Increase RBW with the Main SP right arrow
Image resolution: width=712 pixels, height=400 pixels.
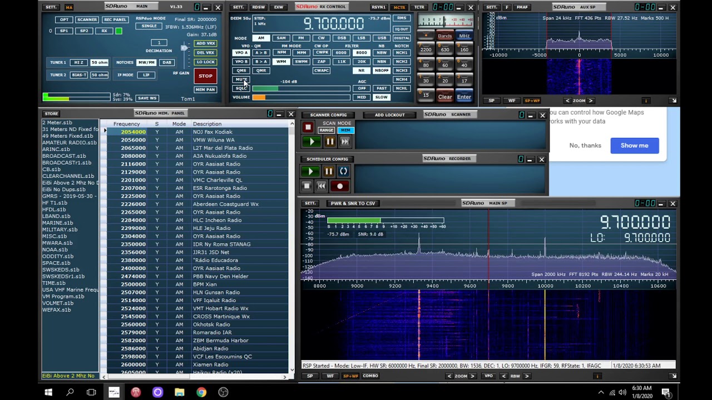(x=527, y=376)
